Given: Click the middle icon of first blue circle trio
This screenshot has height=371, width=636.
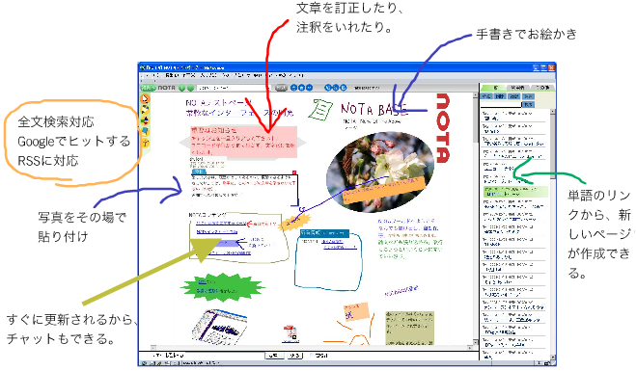Looking at the screenshot, I should click(301, 88).
